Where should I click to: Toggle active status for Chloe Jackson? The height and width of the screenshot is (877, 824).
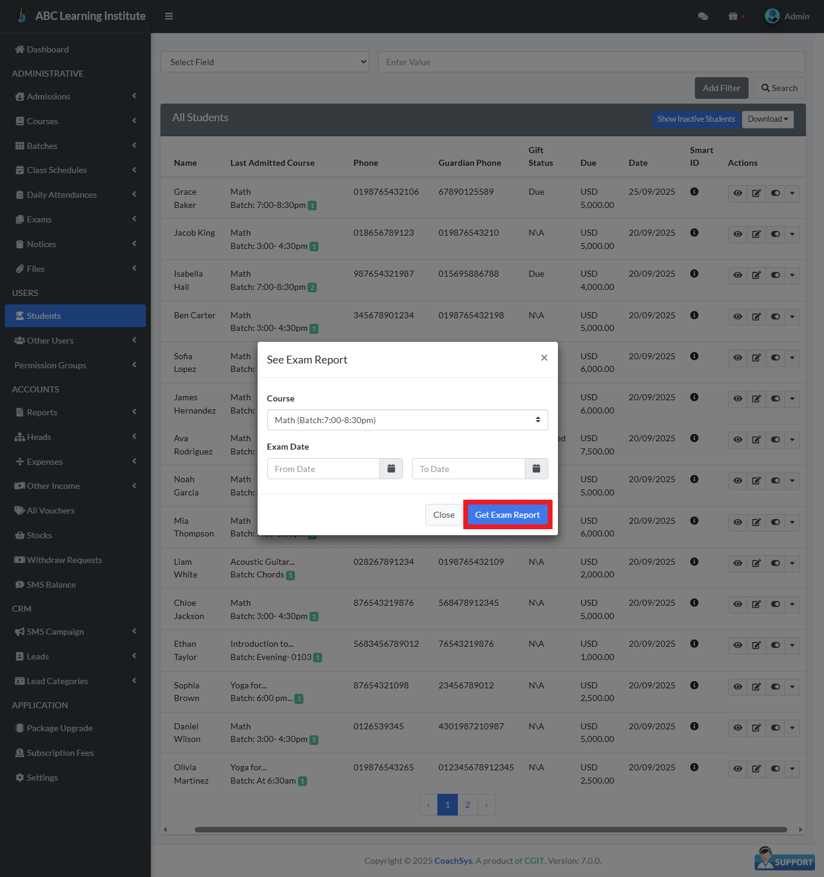pyautogui.click(x=775, y=605)
